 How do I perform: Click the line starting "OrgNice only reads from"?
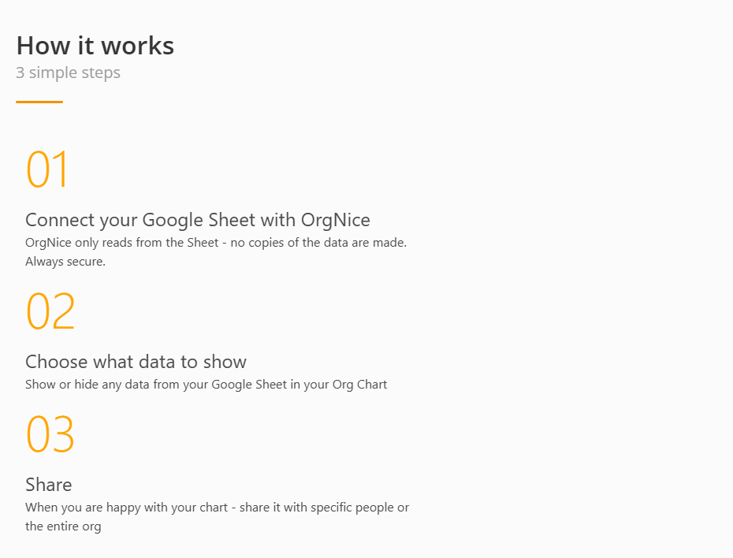(215, 243)
